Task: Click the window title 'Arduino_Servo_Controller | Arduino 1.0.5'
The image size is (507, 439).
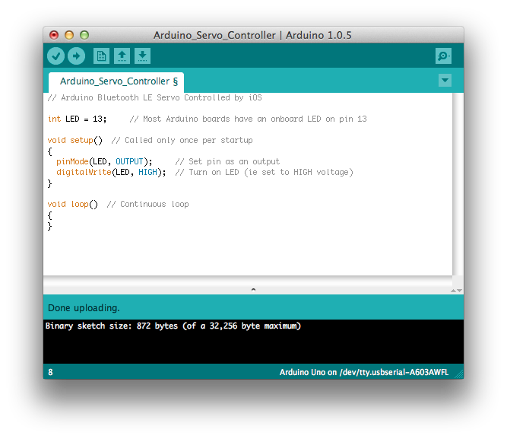Action: point(252,35)
